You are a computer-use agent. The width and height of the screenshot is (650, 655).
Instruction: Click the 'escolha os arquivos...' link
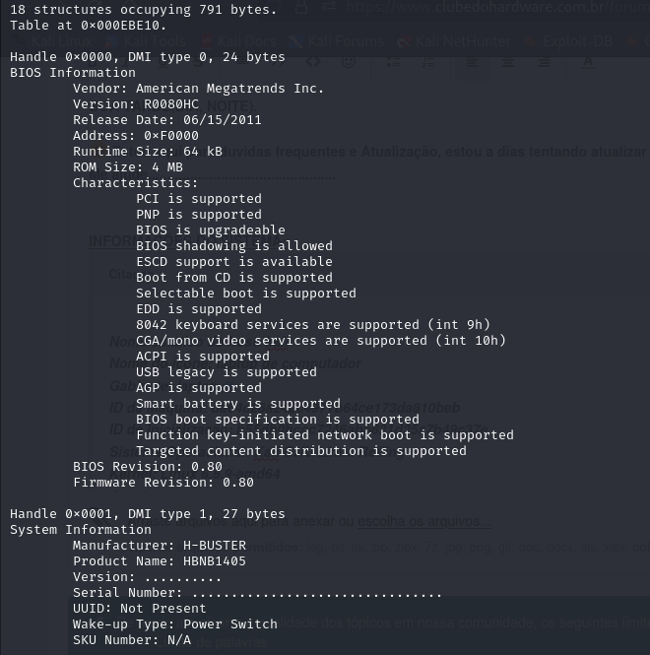pos(424,521)
